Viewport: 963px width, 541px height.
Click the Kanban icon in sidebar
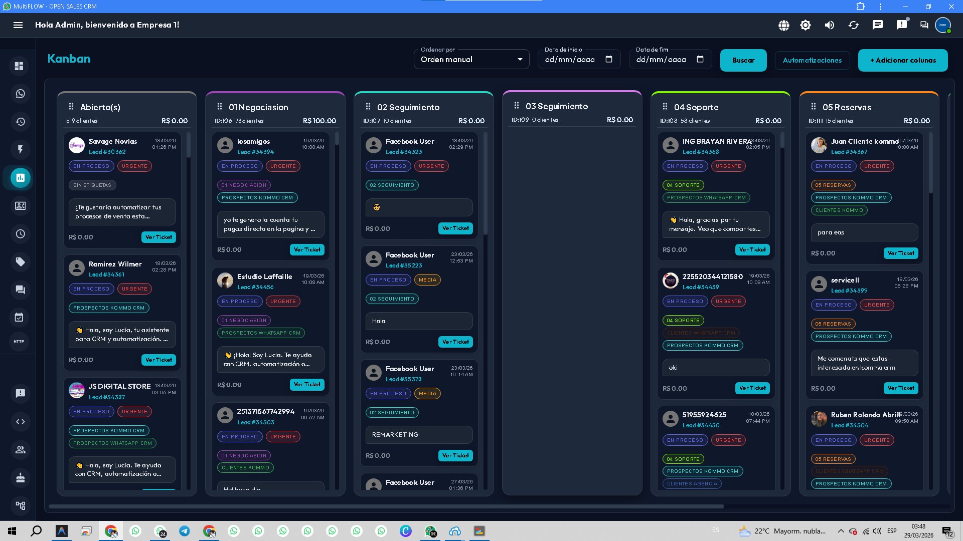21,178
